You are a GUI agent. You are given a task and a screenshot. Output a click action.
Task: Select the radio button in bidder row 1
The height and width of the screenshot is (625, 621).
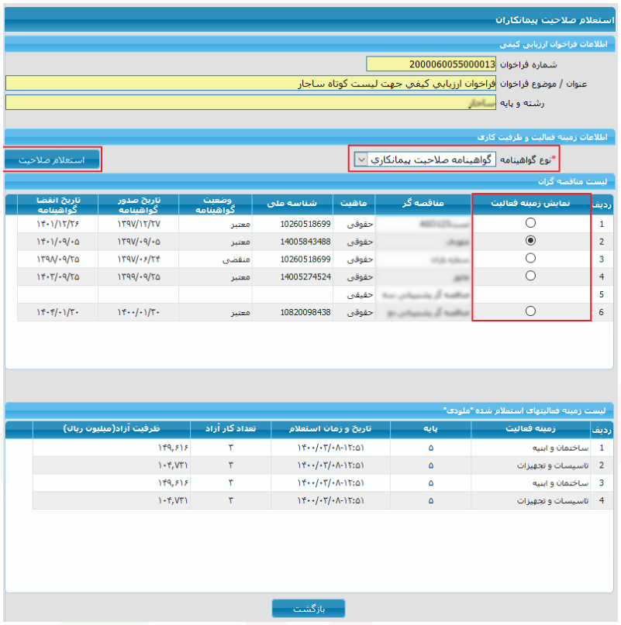(x=530, y=223)
